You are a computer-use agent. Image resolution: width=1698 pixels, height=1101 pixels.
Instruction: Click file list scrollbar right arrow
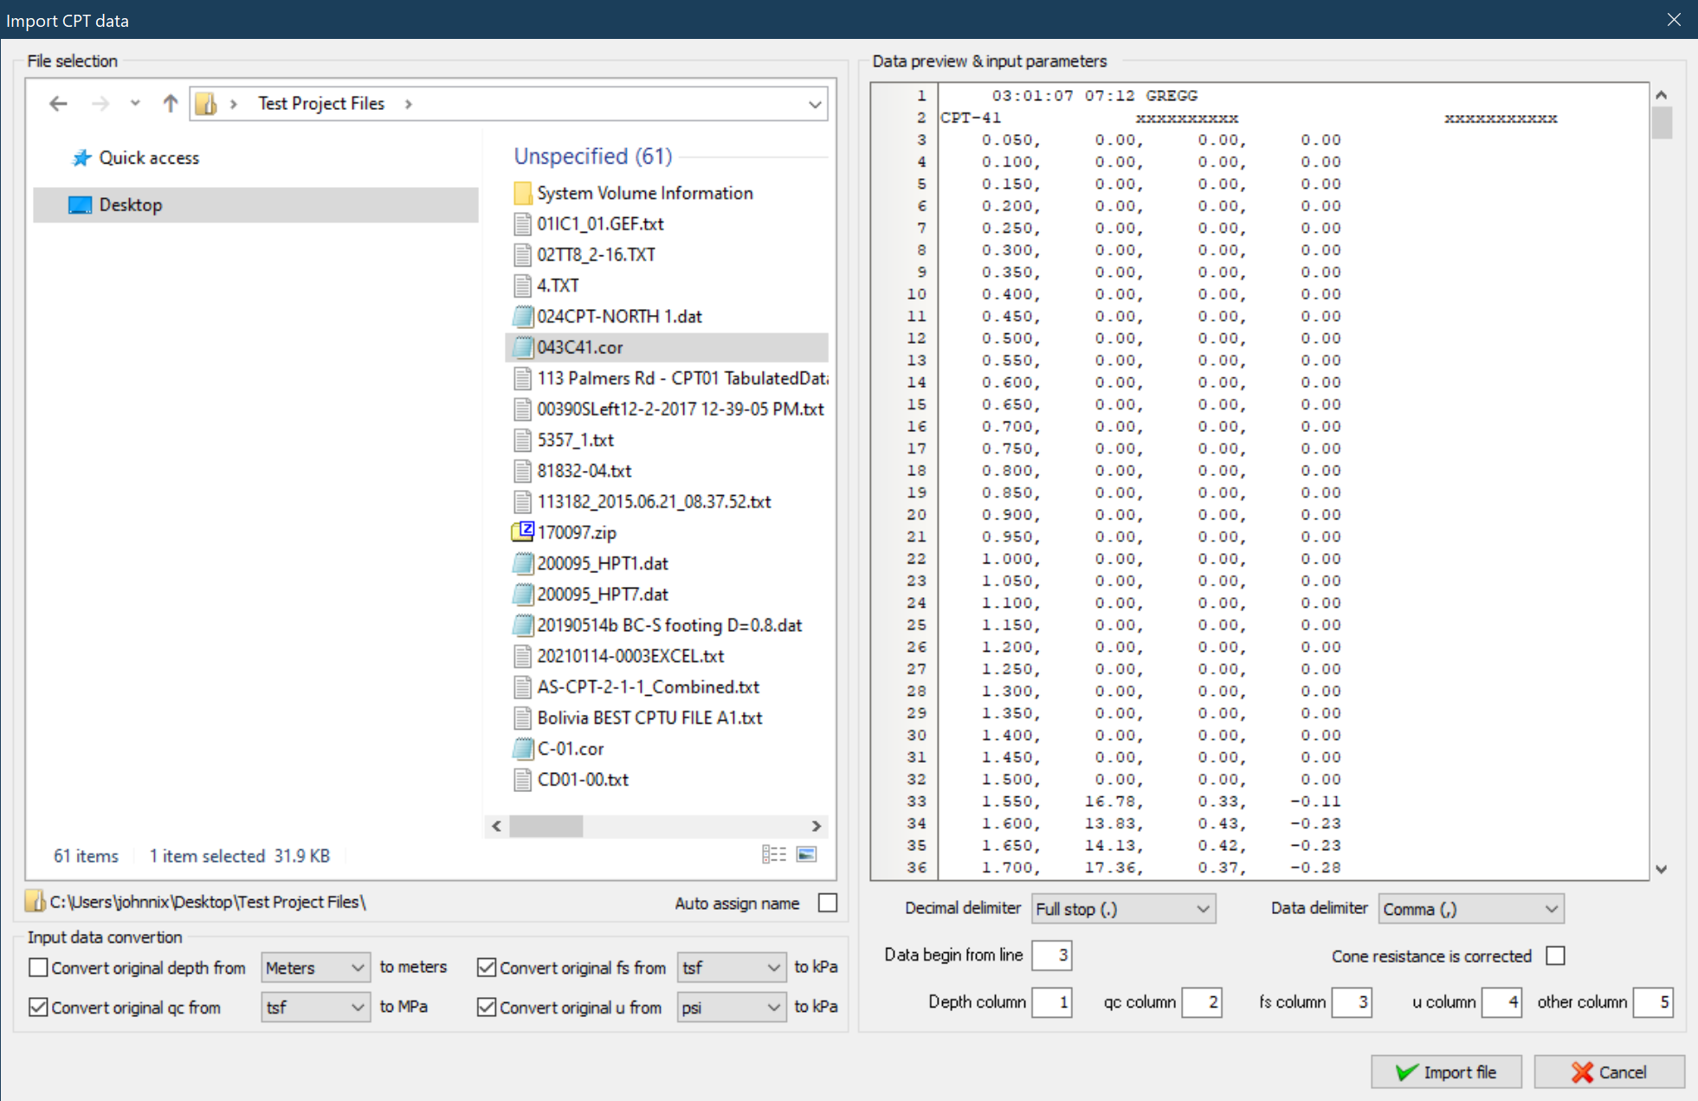point(816,827)
